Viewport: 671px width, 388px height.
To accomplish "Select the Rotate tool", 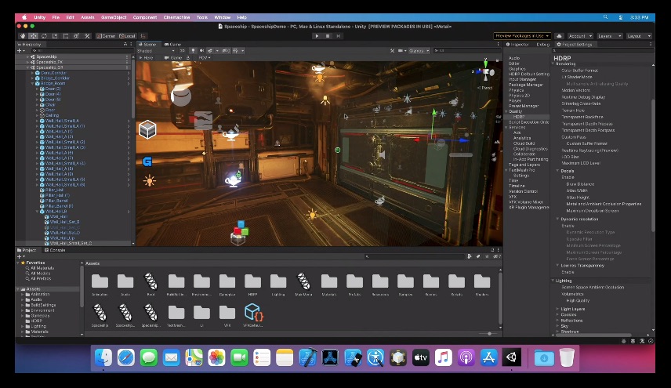I will tap(42, 36).
